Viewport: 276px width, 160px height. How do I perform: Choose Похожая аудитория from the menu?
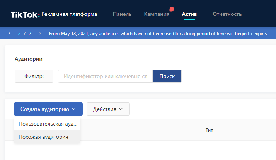(47, 137)
